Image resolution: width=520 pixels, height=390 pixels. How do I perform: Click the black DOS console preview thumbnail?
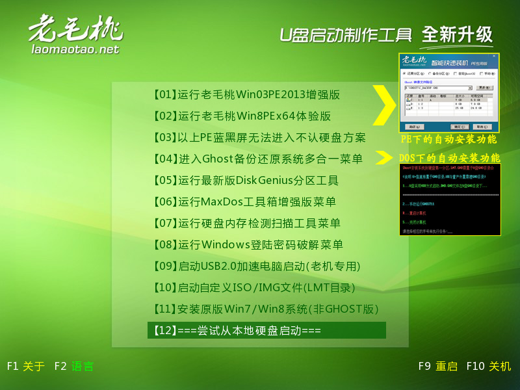pyautogui.click(x=450, y=200)
